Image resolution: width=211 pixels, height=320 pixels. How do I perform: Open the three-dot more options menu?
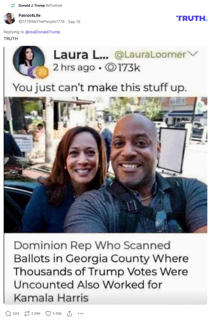81,313
